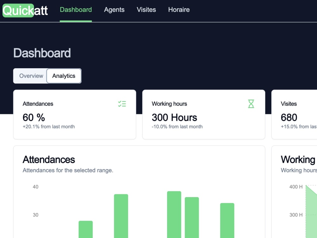
Task: Select the Quickatt logo
Action: click(x=25, y=10)
